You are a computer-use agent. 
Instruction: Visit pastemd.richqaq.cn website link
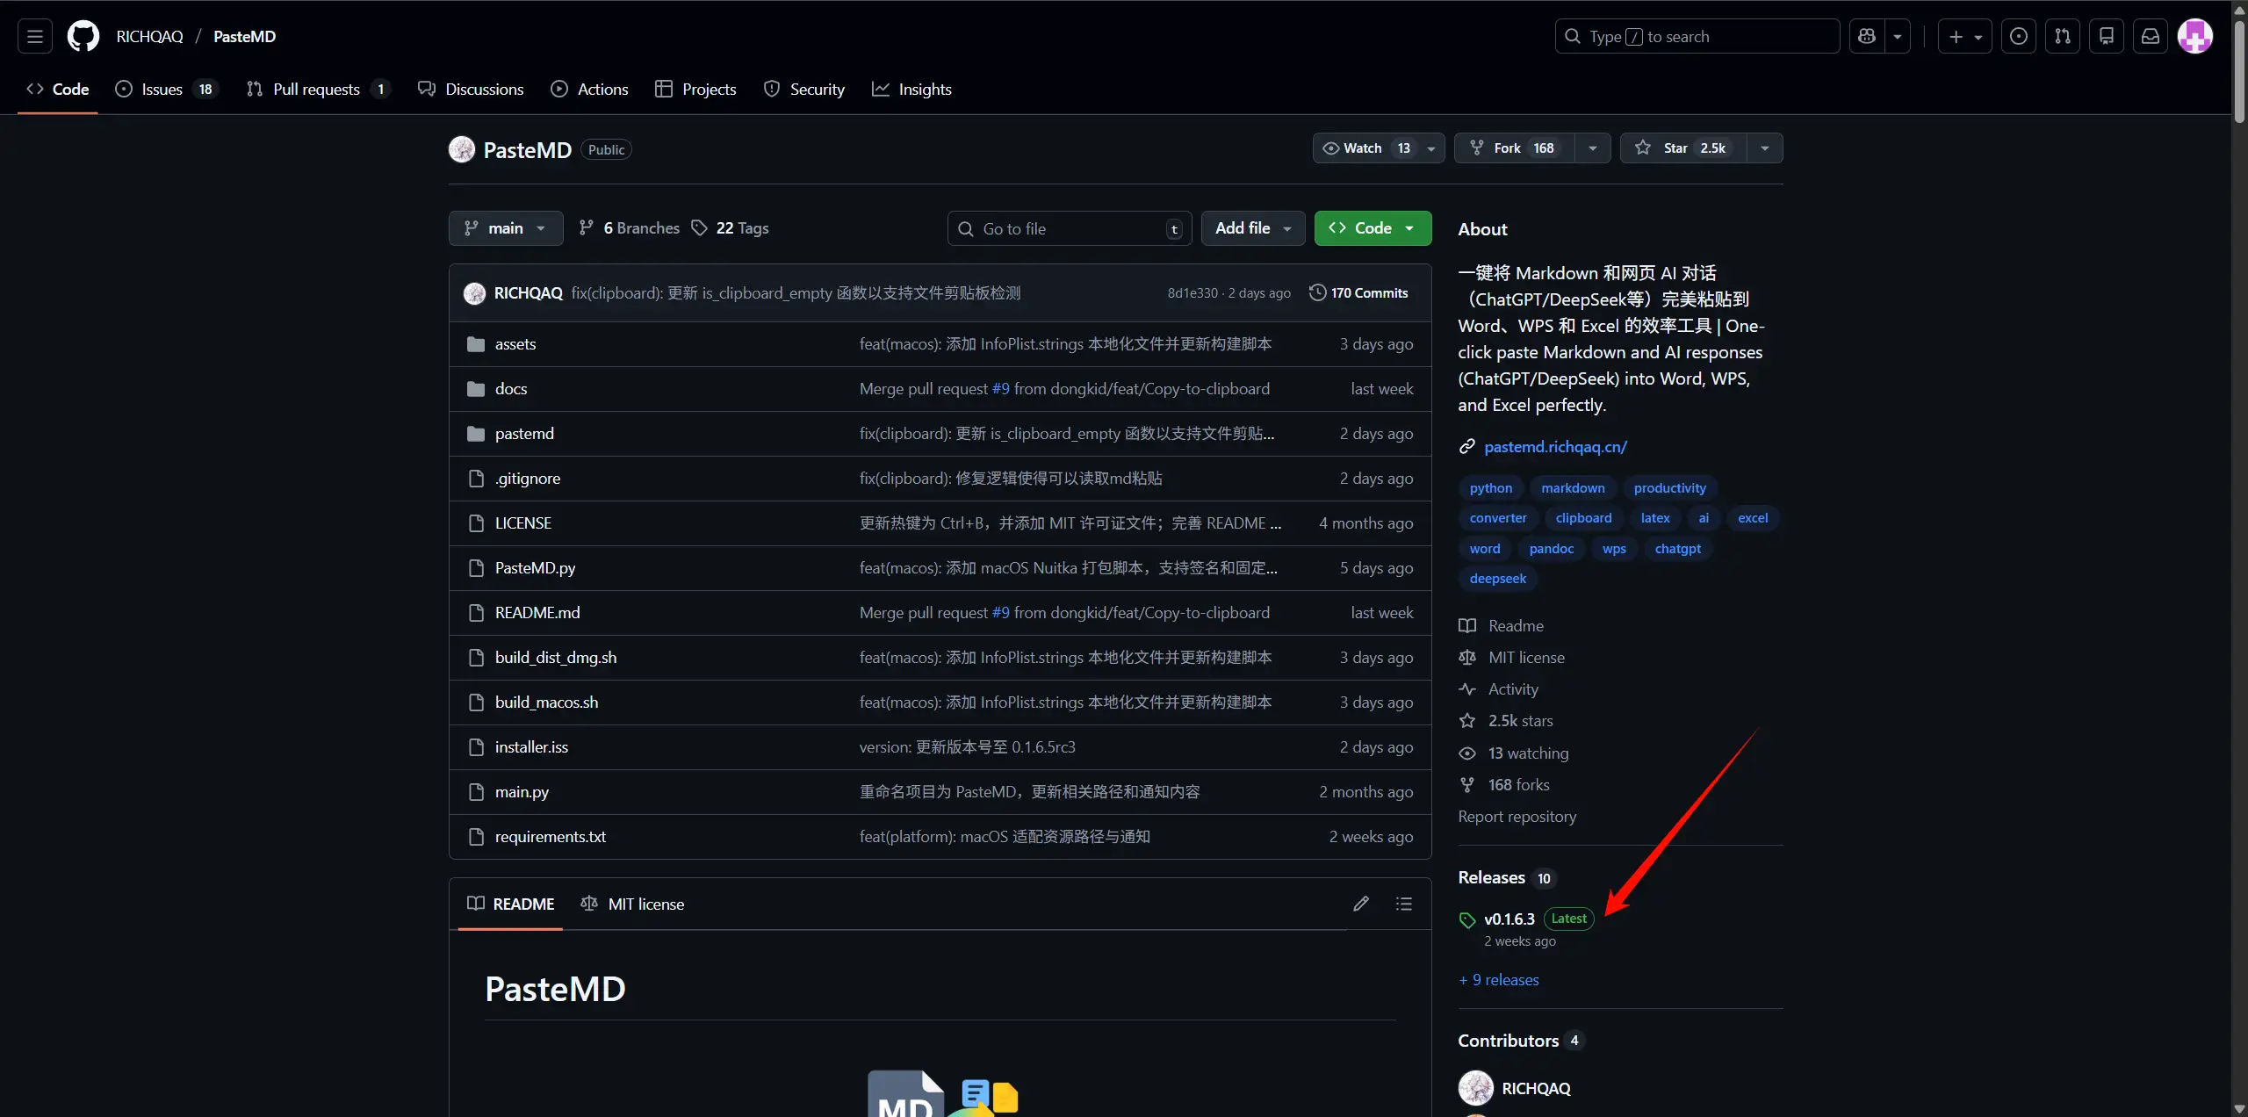click(x=1554, y=446)
